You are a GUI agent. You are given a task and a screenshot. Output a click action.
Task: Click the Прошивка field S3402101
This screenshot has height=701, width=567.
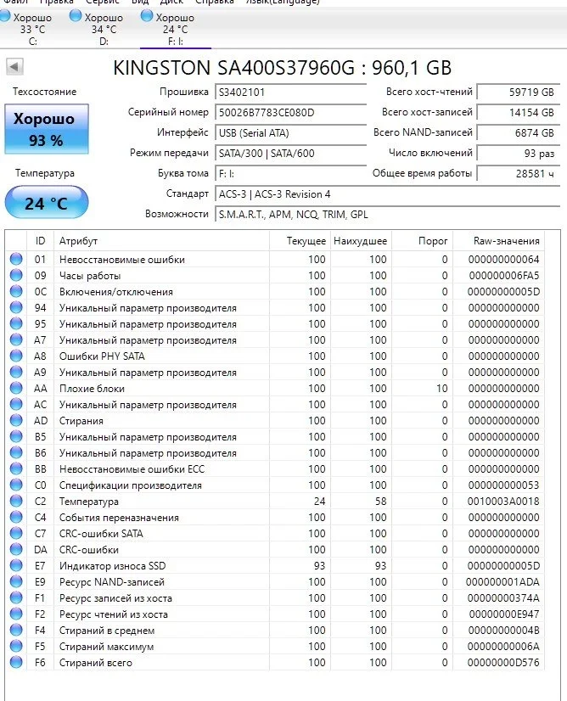tap(290, 93)
